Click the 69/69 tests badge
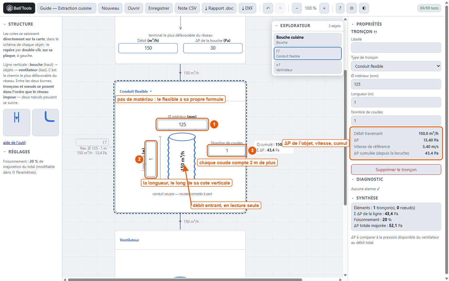This screenshot has width=449, height=281. coord(429,8)
